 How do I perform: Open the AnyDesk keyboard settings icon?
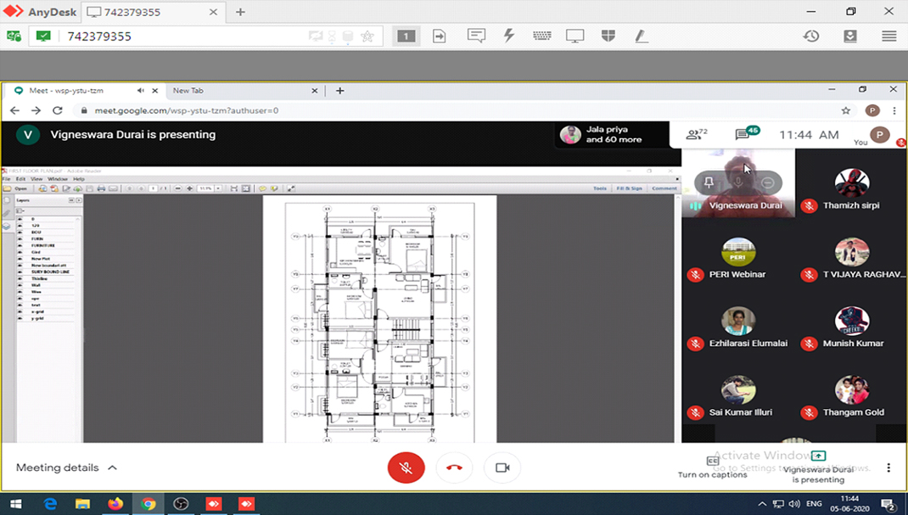(542, 36)
